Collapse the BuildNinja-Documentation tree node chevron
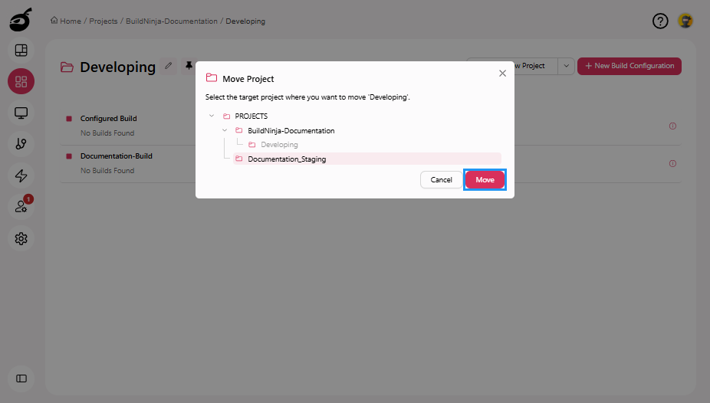Screen dimensions: 710x403 pos(225,130)
